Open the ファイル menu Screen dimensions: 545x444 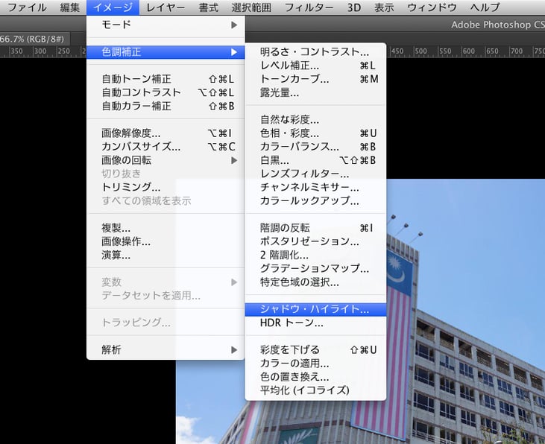point(27,7)
